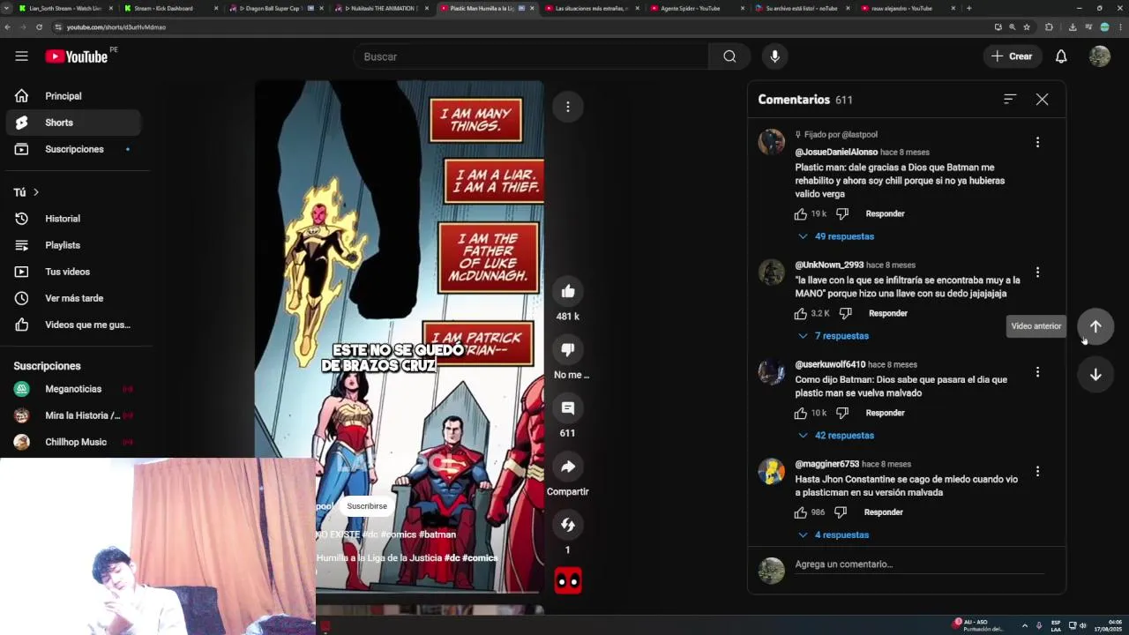Open options for userkuwolf6410's comment
Viewport: 1129px width, 635px height.
(1037, 372)
